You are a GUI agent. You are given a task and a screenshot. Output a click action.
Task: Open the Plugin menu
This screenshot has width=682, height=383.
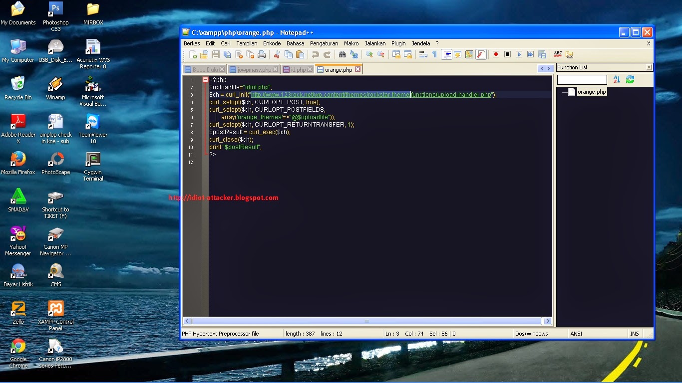[x=398, y=43]
